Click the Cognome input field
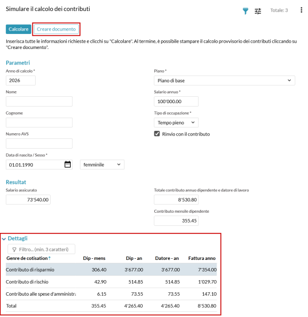This screenshot has width=308, height=317. (39, 123)
